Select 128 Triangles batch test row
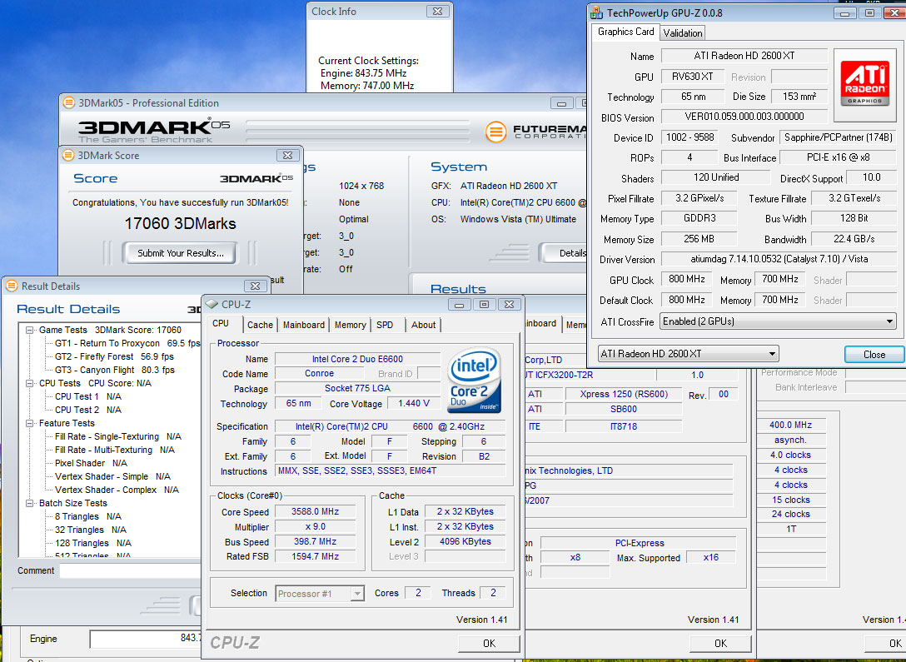 click(x=92, y=543)
